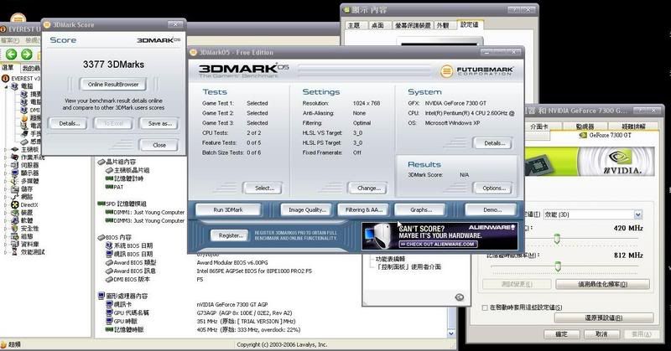Collapse the 電腦 tree node arrow
This screenshot has height=351, width=671.
[x=6, y=86]
